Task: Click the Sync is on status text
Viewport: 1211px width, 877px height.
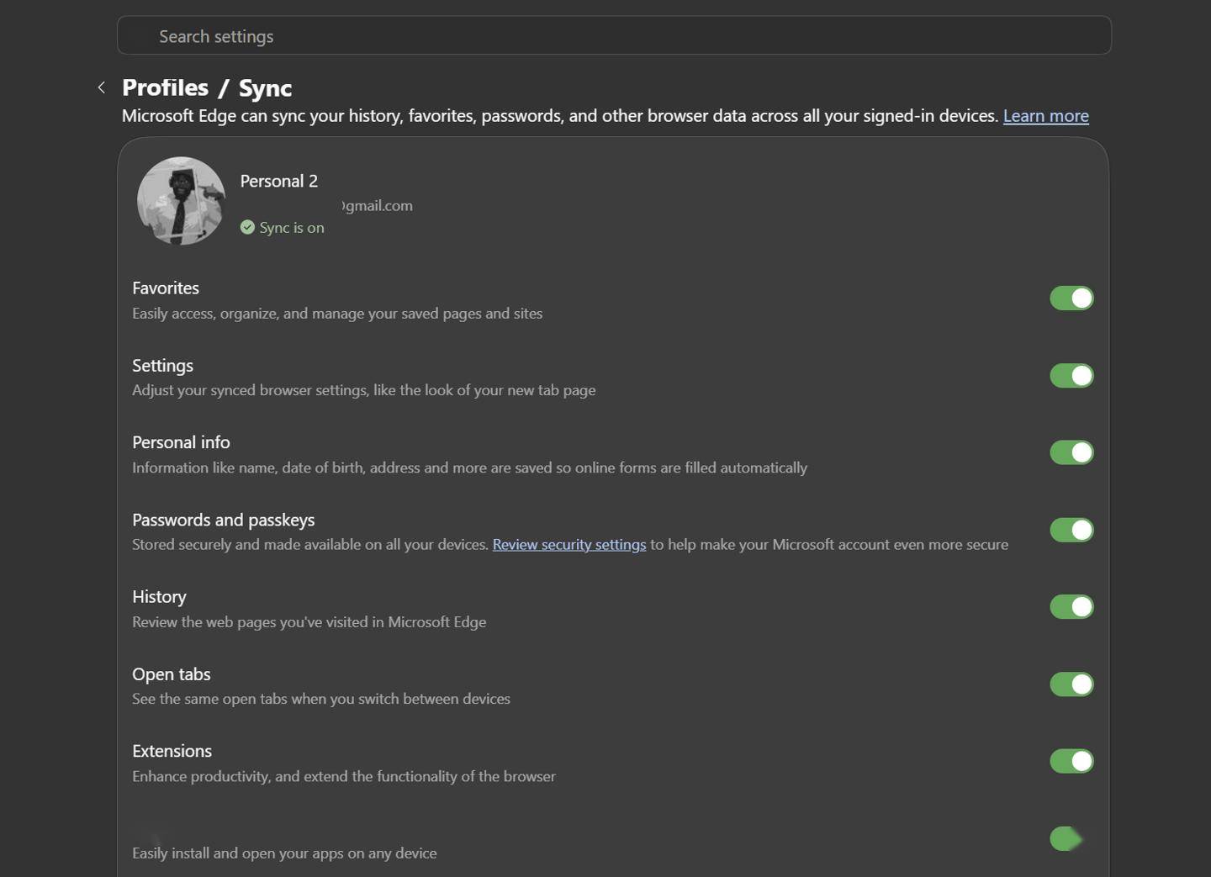Action: click(x=292, y=228)
